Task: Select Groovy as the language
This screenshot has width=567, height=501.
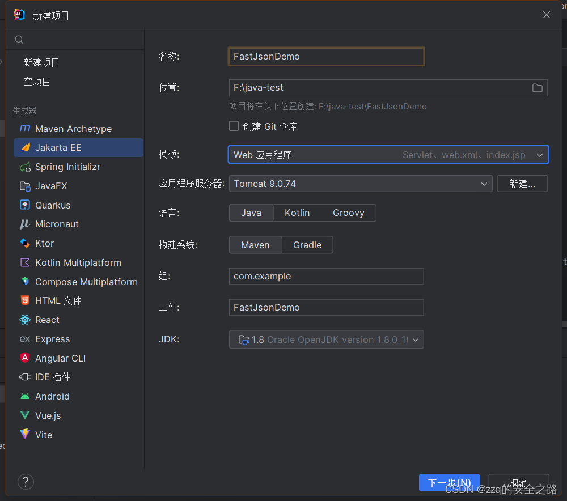Action: click(349, 213)
